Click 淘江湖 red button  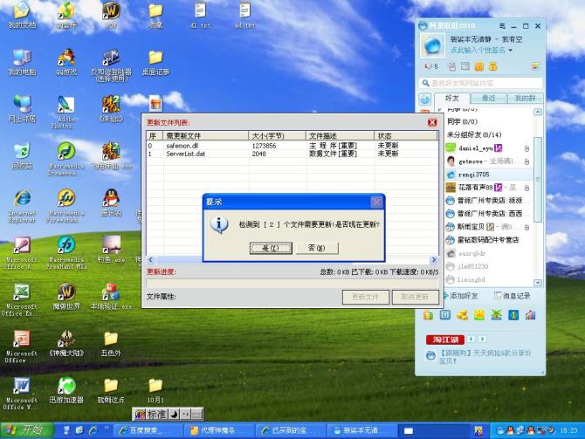(x=445, y=340)
